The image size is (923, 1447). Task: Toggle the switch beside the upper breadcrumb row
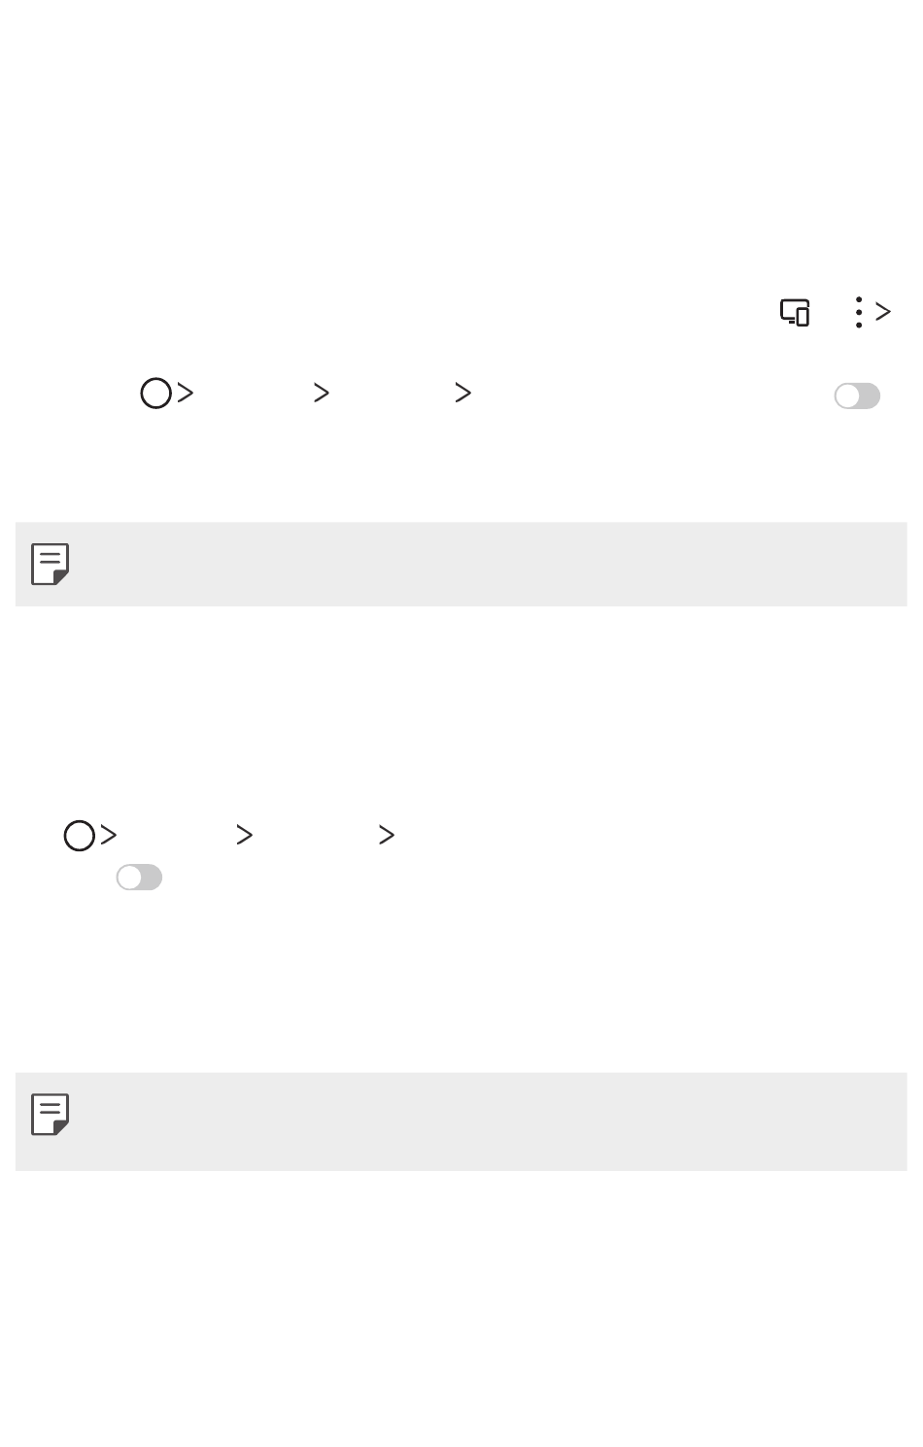pyautogui.click(x=857, y=396)
